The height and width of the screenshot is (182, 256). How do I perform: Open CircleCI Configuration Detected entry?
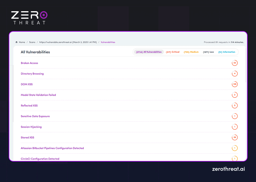point(40,159)
